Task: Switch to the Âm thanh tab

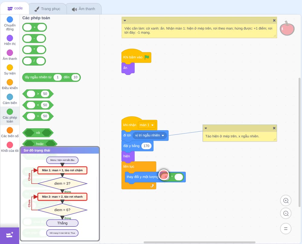Action: 84,9
